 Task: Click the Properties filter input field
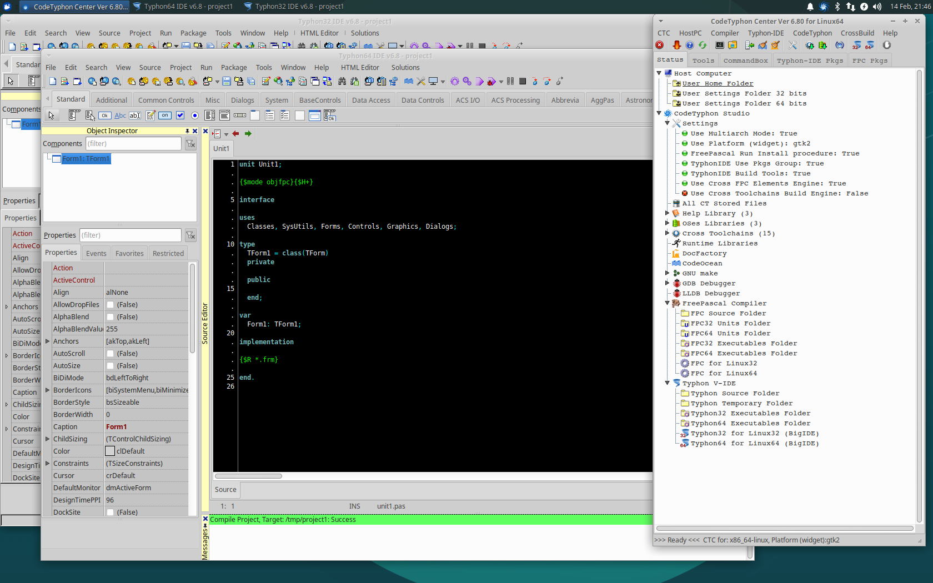point(130,235)
